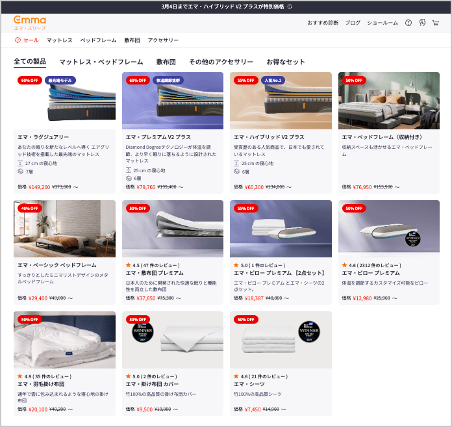Open the アクセサリー menu
Viewport: 452px width, 427px height.
click(163, 40)
